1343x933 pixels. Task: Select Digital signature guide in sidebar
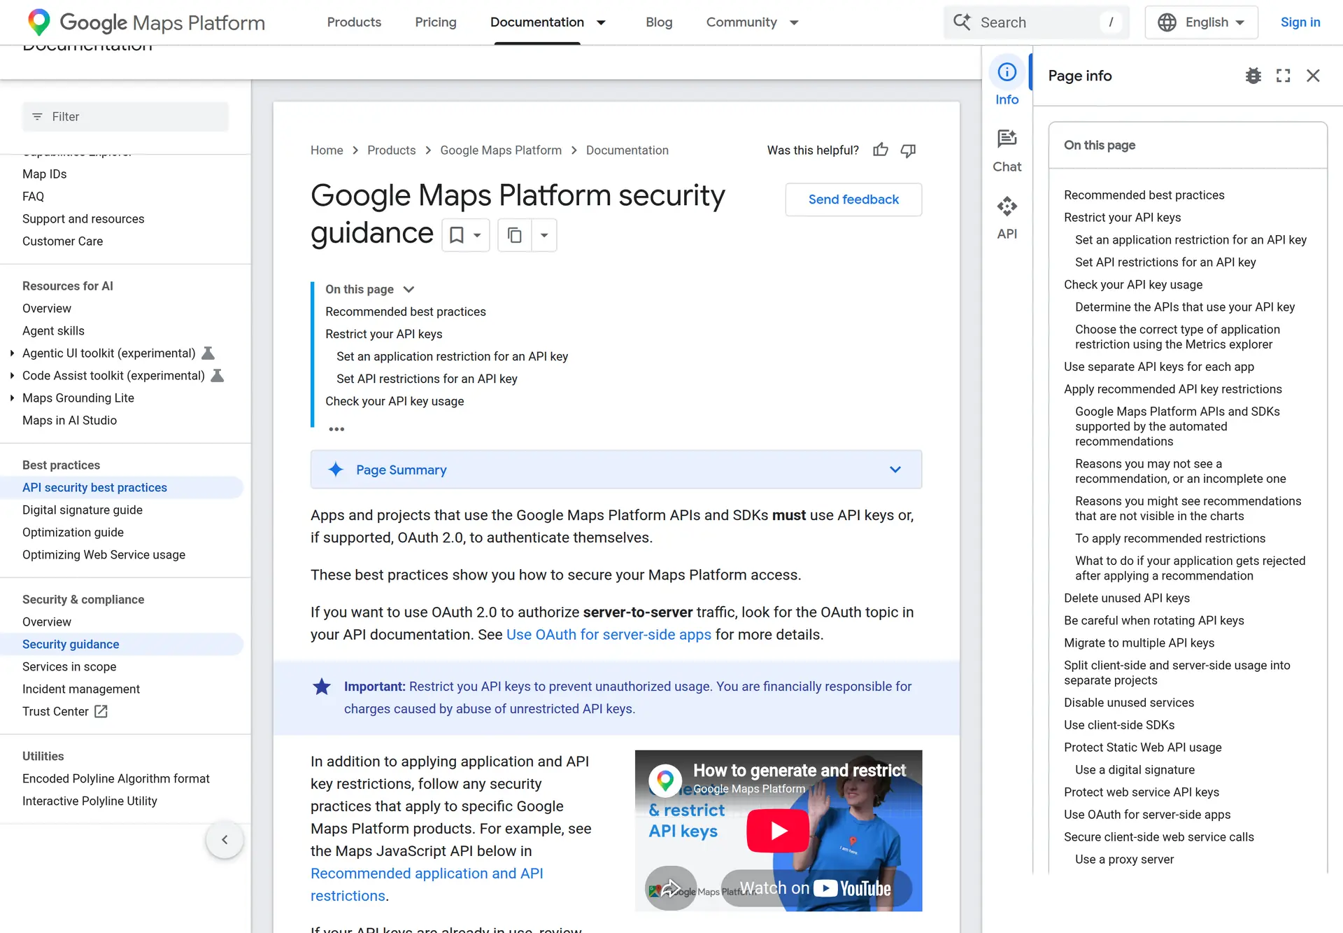click(x=83, y=510)
